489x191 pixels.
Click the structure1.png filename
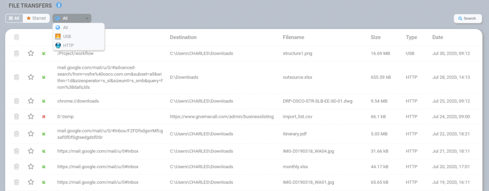pos(297,53)
